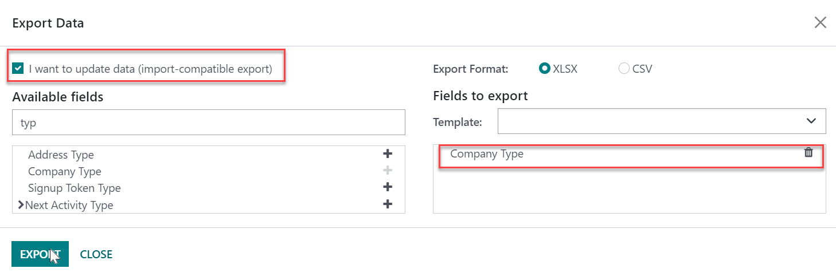The width and height of the screenshot is (836, 276).
Task: Expand Next Activity Type chevron
Action: 21,204
